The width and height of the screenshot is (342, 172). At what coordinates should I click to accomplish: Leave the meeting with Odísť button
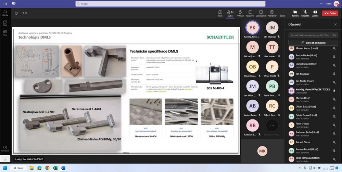[330, 13]
